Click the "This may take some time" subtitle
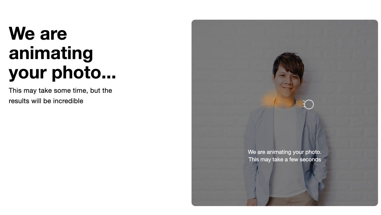 (x=48, y=90)
